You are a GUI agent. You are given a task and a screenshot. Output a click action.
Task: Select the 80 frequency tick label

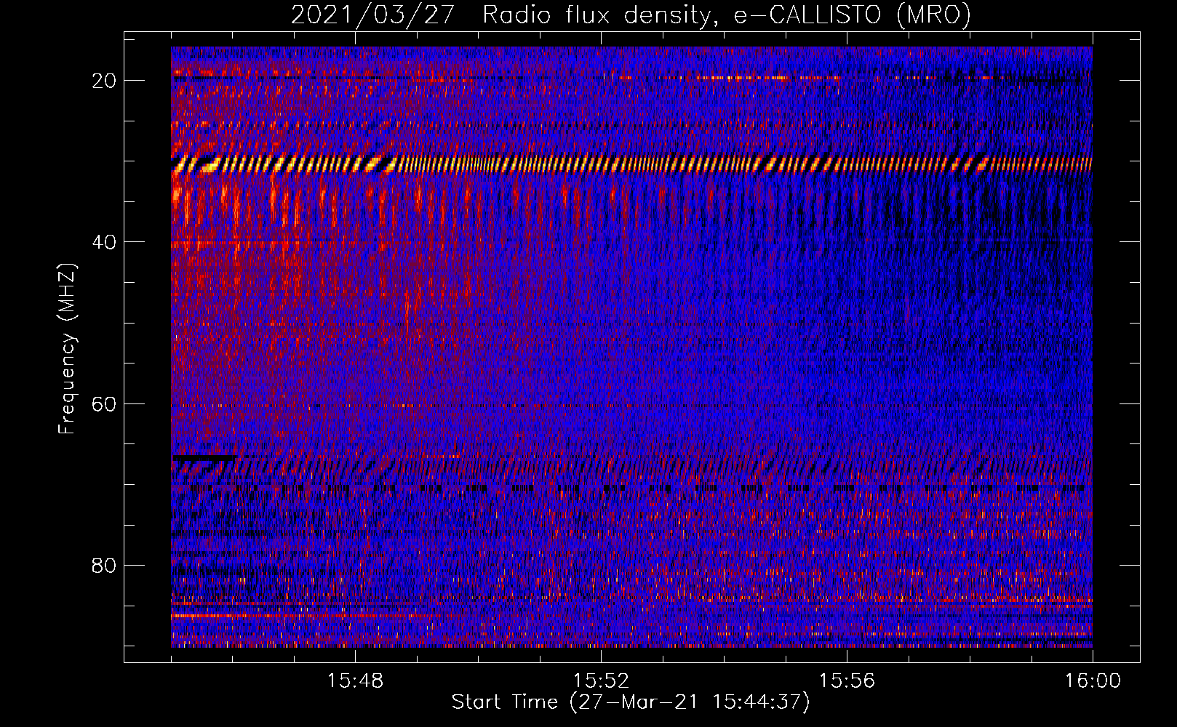104,565
